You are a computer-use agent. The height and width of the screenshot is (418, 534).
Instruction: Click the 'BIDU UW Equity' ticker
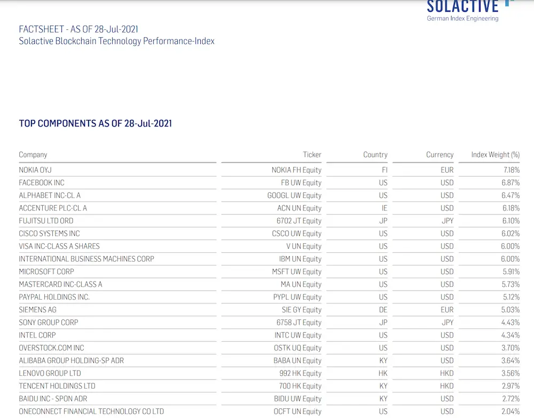297,399
